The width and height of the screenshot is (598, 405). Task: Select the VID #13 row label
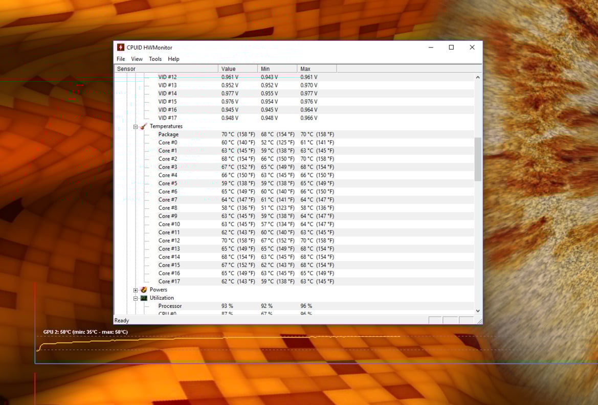(x=167, y=85)
